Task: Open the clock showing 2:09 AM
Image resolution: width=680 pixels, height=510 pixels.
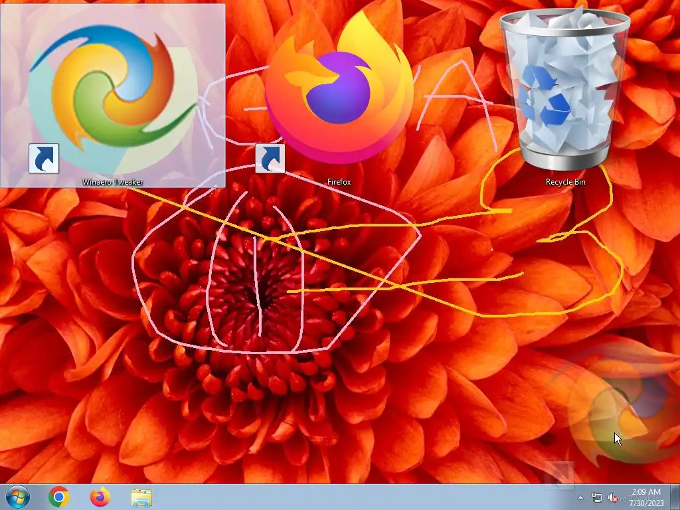Action: click(646, 497)
